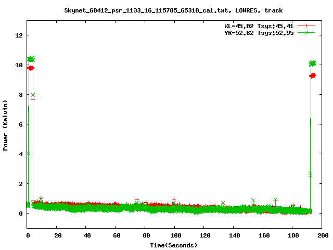Click the x-axis tick label 60
This screenshot has height=250, width=333.
117,235
